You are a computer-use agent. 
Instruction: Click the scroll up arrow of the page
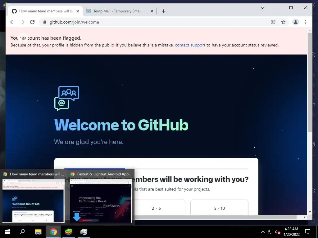(x=310, y=31)
